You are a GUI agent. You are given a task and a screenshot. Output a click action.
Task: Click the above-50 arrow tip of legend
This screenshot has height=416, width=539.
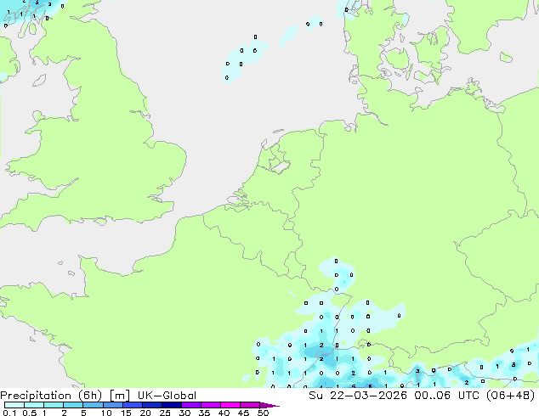(269, 405)
